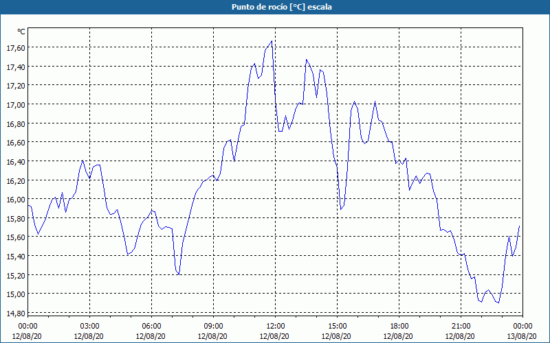Select the 21:00 time label

pos(461,327)
